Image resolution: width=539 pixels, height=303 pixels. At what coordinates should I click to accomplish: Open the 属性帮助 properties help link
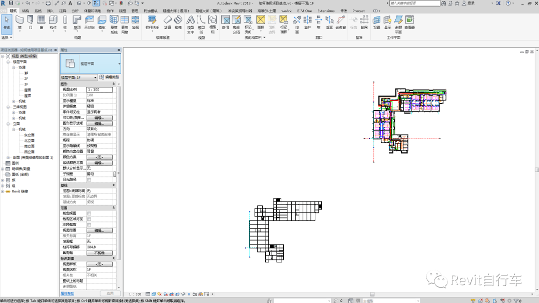[68, 293]
